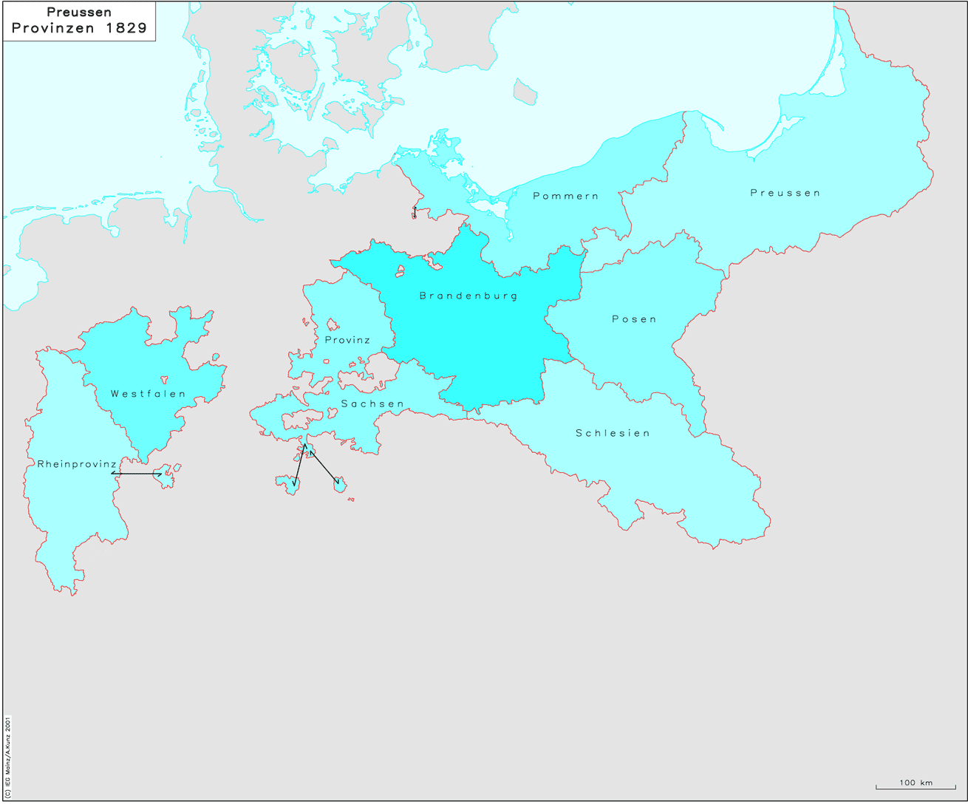Select the Westfalen province label
The image size is (968, 804).
click(149, 394)
